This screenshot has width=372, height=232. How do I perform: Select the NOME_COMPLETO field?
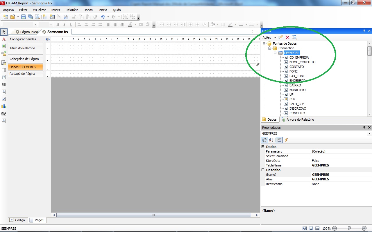(302, 62)
